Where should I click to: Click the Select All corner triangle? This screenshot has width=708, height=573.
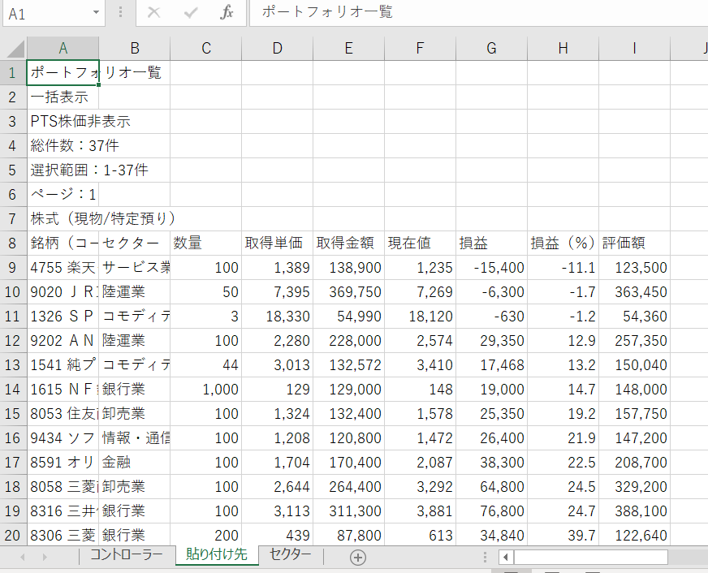15,48
